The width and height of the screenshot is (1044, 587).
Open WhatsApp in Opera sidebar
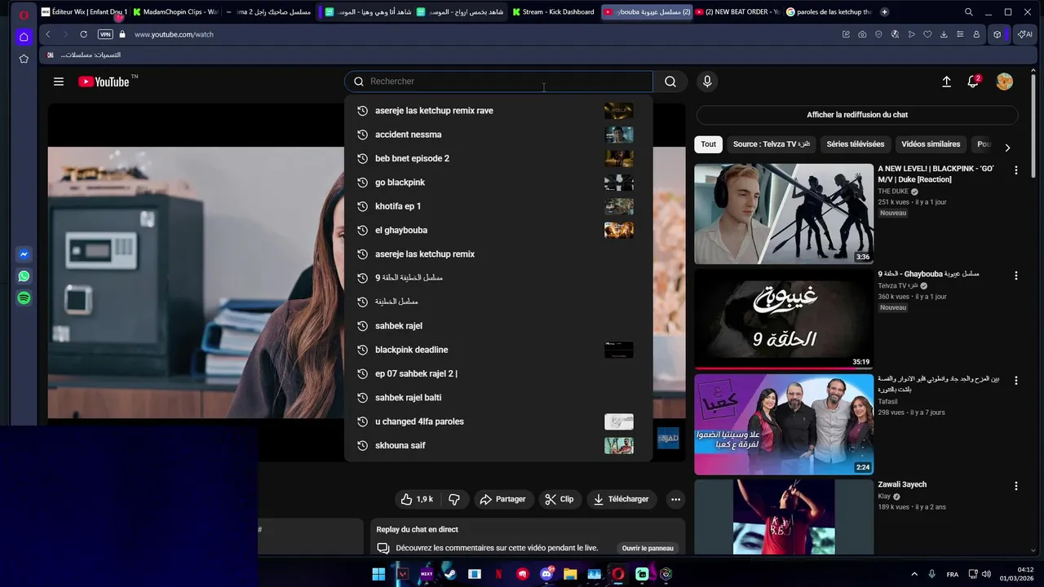pyautogui.click(x=24, y=276)
